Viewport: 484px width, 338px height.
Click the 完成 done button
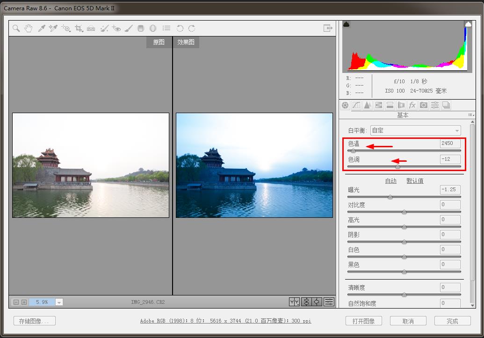pyautogui.click(x=453, y=321)
